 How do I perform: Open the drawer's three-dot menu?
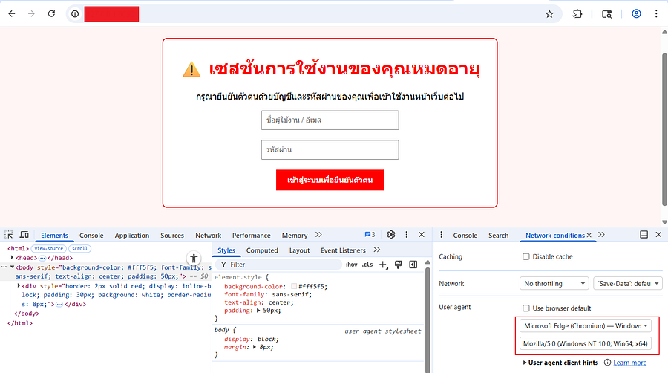(442, 235)
